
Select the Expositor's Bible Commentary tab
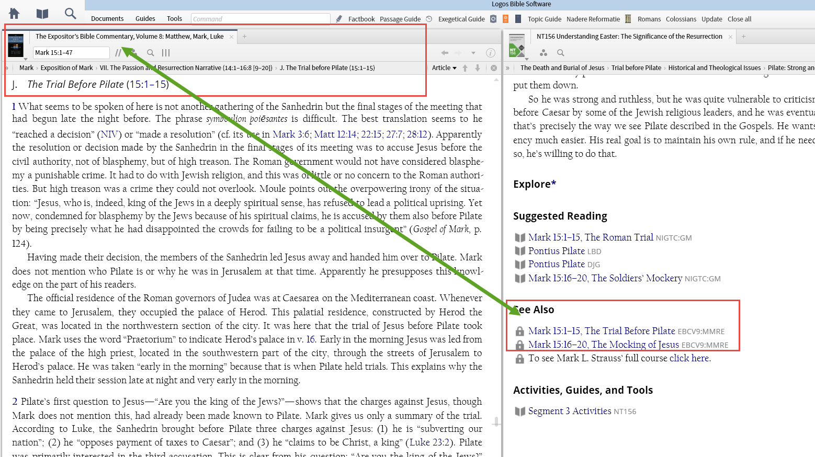coord(130,37)
